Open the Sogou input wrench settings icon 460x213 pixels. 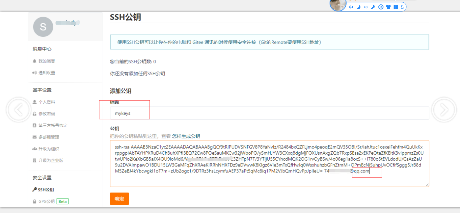[x=373, y=7]
